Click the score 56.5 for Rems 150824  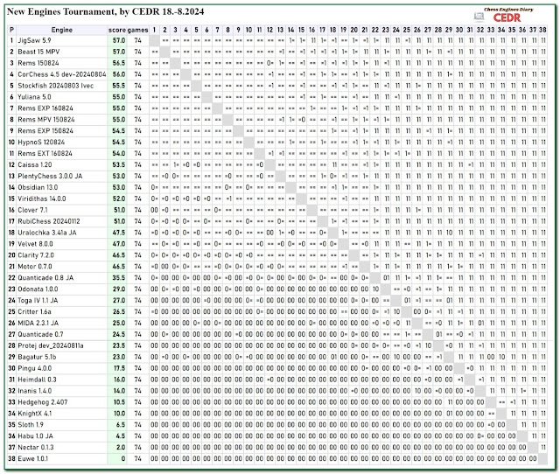click(x=119, y=63)
